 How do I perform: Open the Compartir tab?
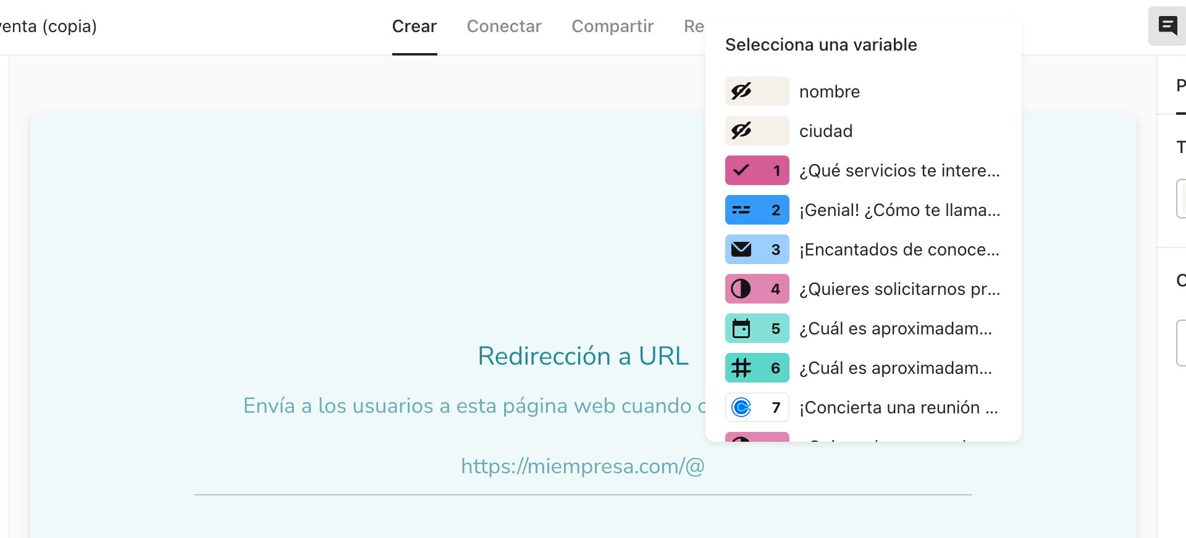click(x=613, y=27)
